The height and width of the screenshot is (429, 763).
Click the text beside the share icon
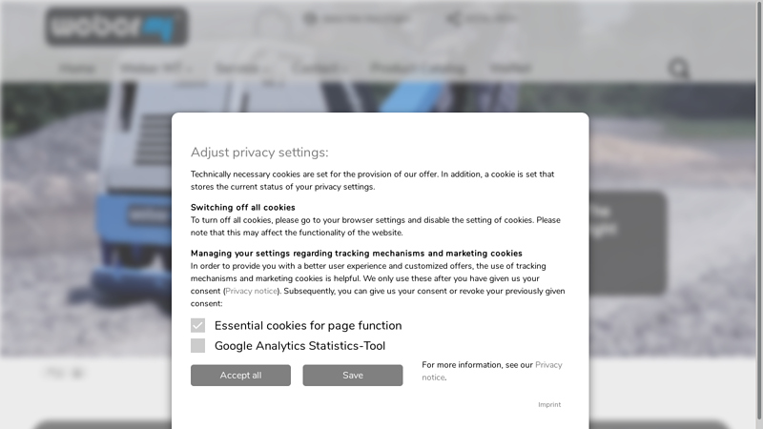tap(490, 18)
